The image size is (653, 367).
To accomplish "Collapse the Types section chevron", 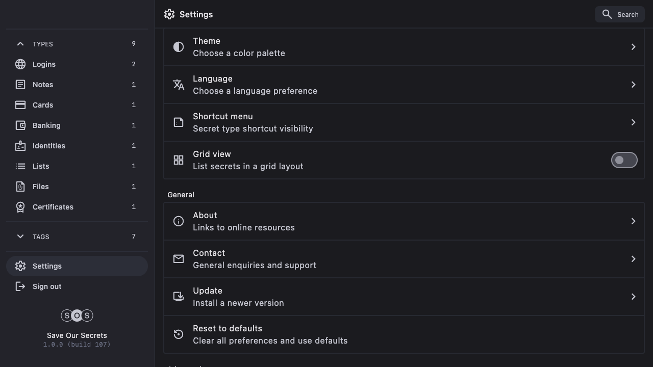I will click(x=20, y=44).
